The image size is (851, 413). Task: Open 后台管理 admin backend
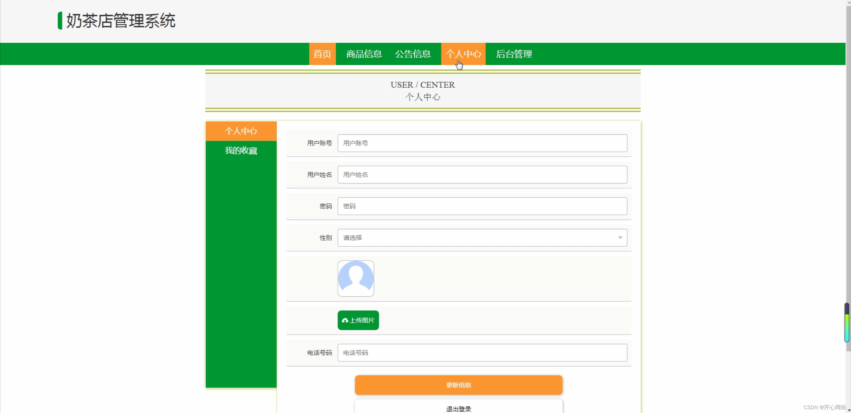[514, 54]
